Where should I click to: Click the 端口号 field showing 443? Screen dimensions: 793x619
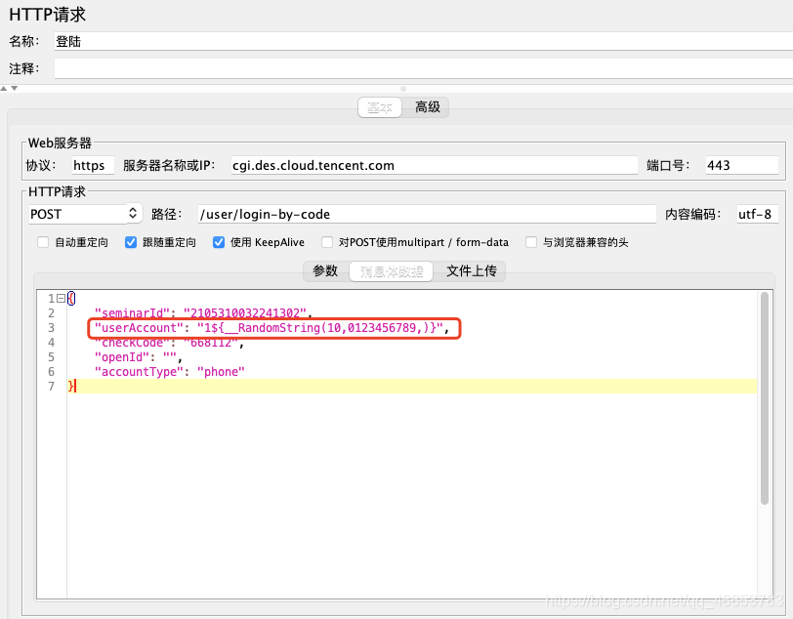pyautogui.click(x=741, y=165)
